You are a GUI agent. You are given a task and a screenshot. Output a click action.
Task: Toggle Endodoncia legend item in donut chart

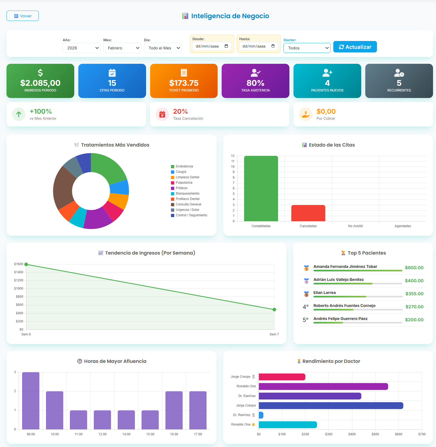[184, 166]
